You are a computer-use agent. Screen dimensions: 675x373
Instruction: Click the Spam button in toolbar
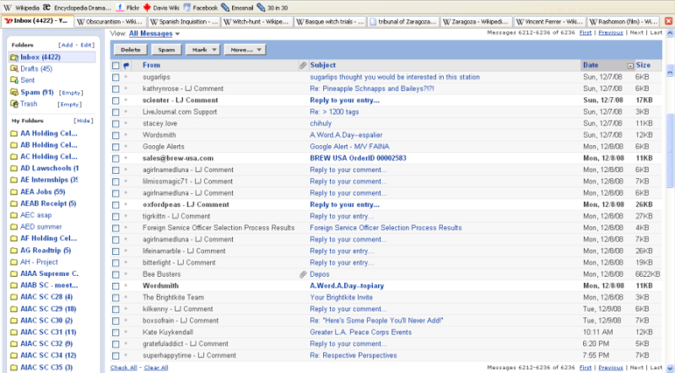coord(166,50)
